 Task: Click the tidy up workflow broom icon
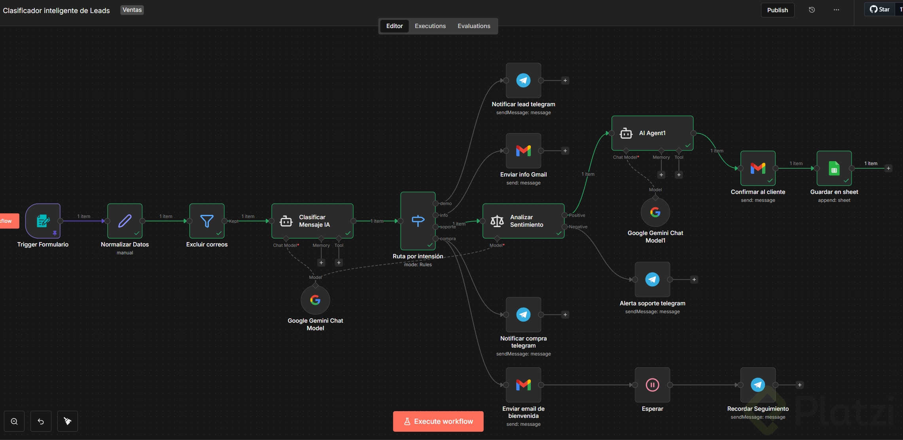point(68,421)
